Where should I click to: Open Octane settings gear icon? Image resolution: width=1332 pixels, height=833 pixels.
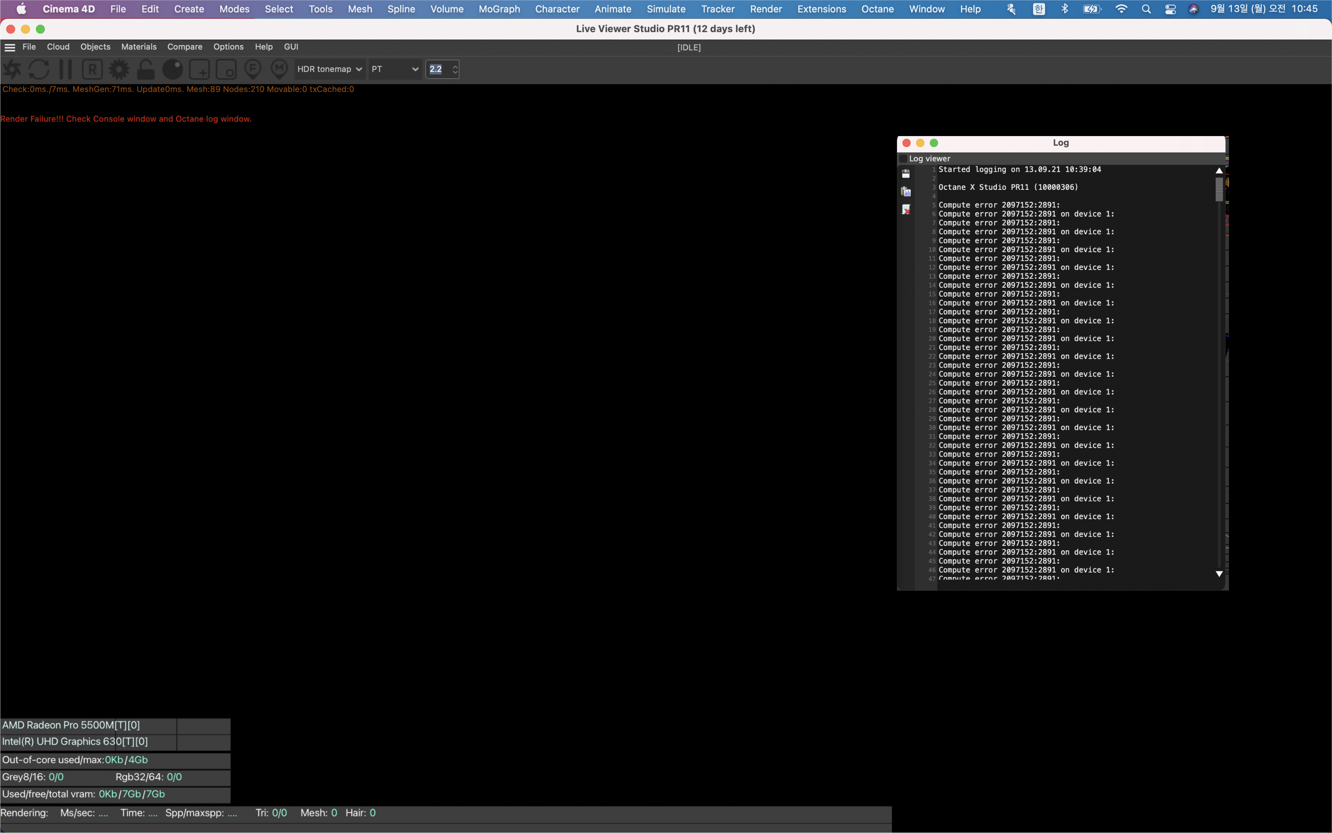tap(119, 69)
